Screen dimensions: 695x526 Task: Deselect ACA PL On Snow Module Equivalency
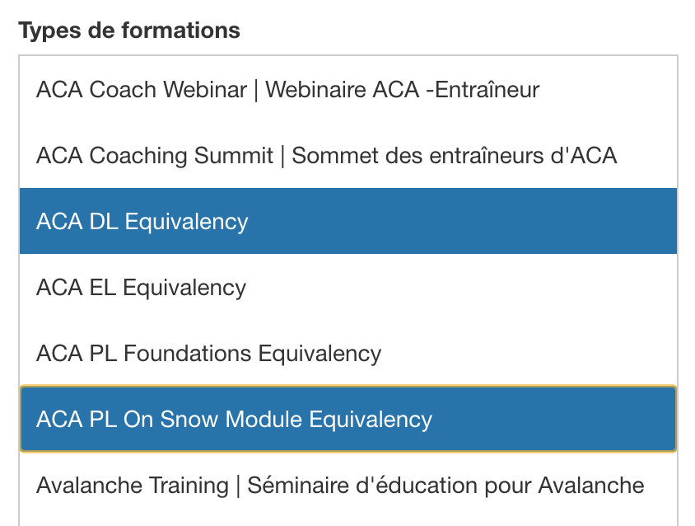234,419
